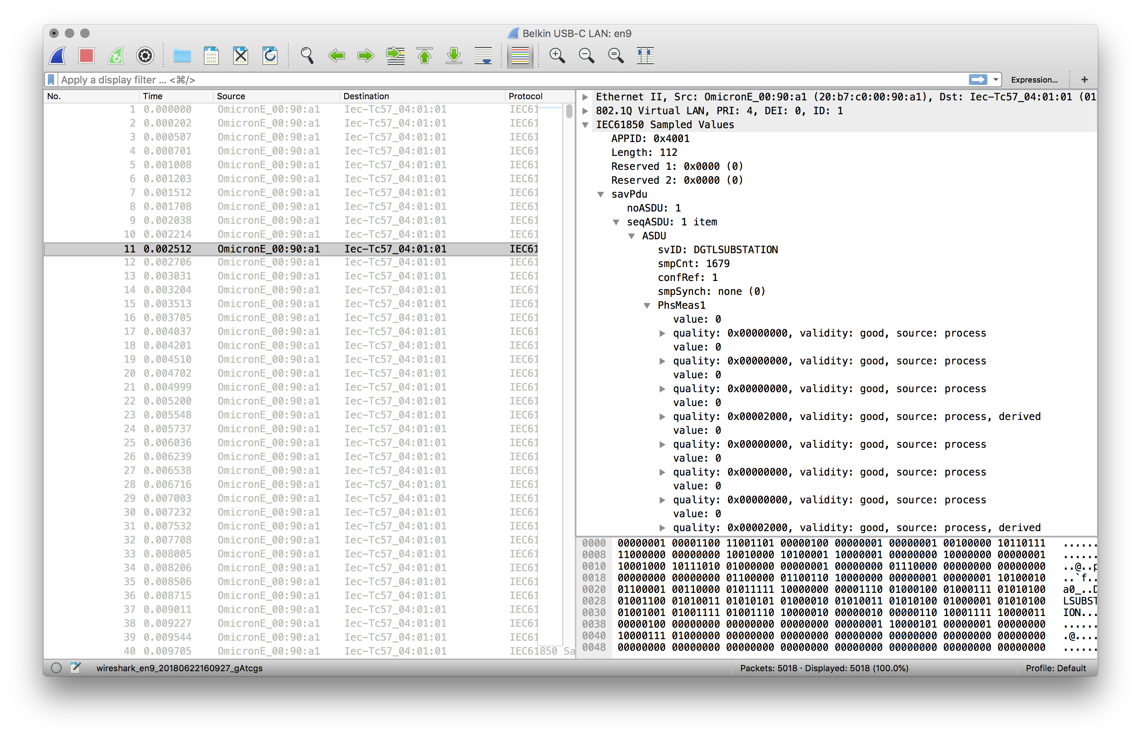This screenshot has width=1141, height=738.
Task: Open capture options gear icon
Action: click(x=145, y=56)
